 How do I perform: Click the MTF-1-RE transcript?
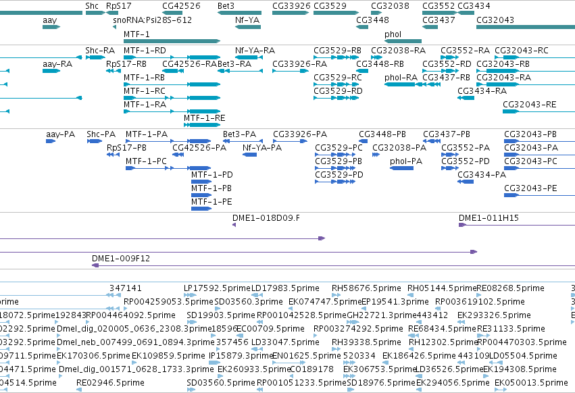pyautogui.click(x=202, y=125)
